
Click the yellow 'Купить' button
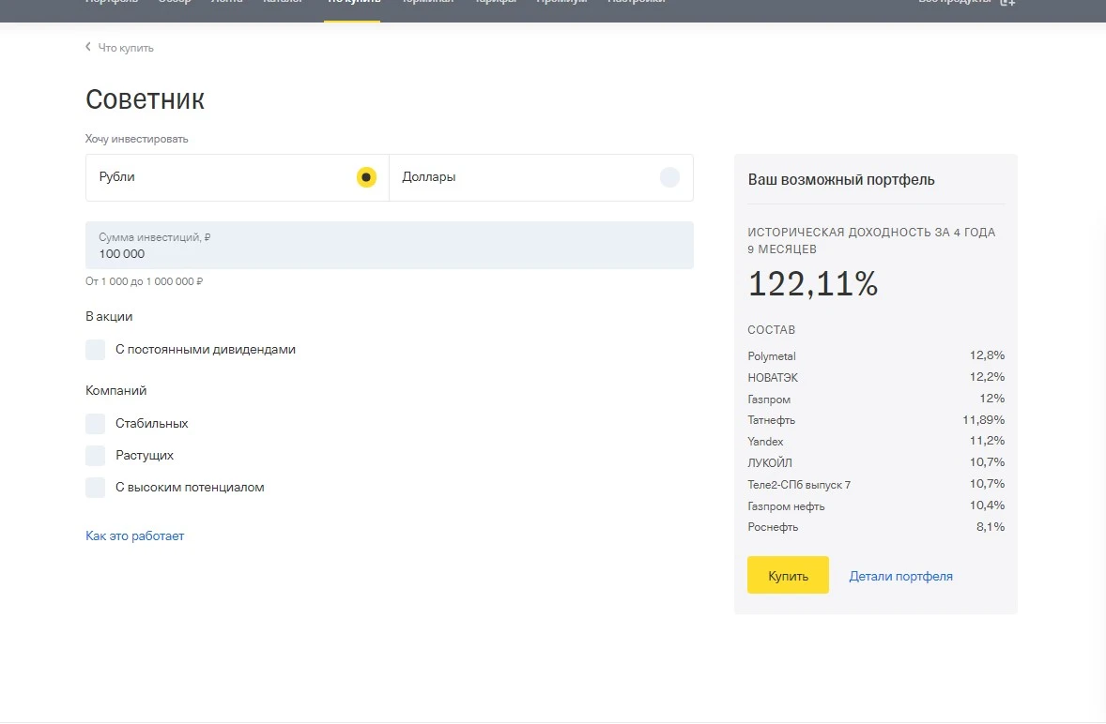(x=788, y=576)
